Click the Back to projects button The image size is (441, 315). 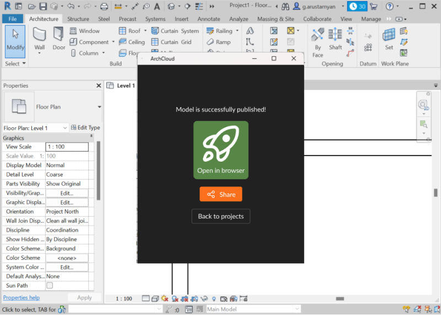click(x=220, y=216)
